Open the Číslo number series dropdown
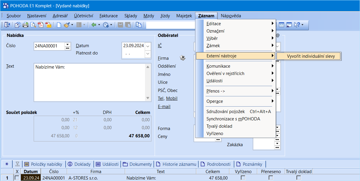360x181 pixels. 68,44
